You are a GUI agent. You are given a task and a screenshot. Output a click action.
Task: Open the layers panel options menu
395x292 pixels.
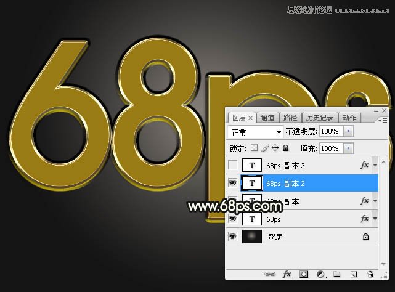[x=383, y=121]
